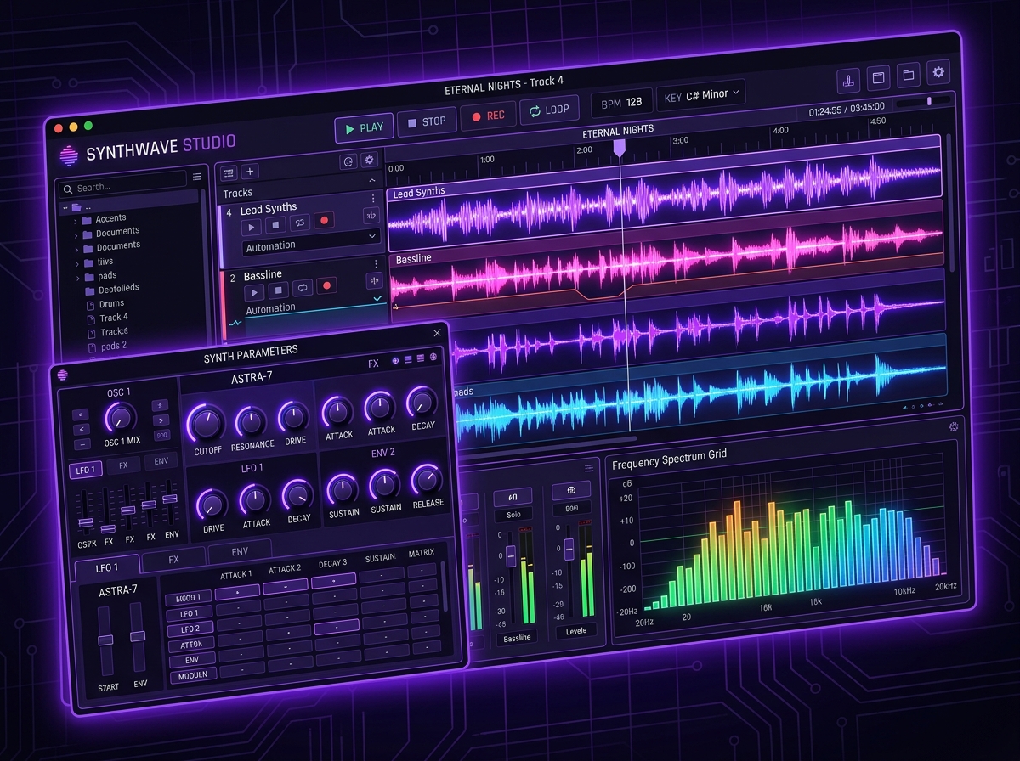Toggle the checkmark on Bassline Automation
The image size is (1020, 761).
tap(378, 300)
